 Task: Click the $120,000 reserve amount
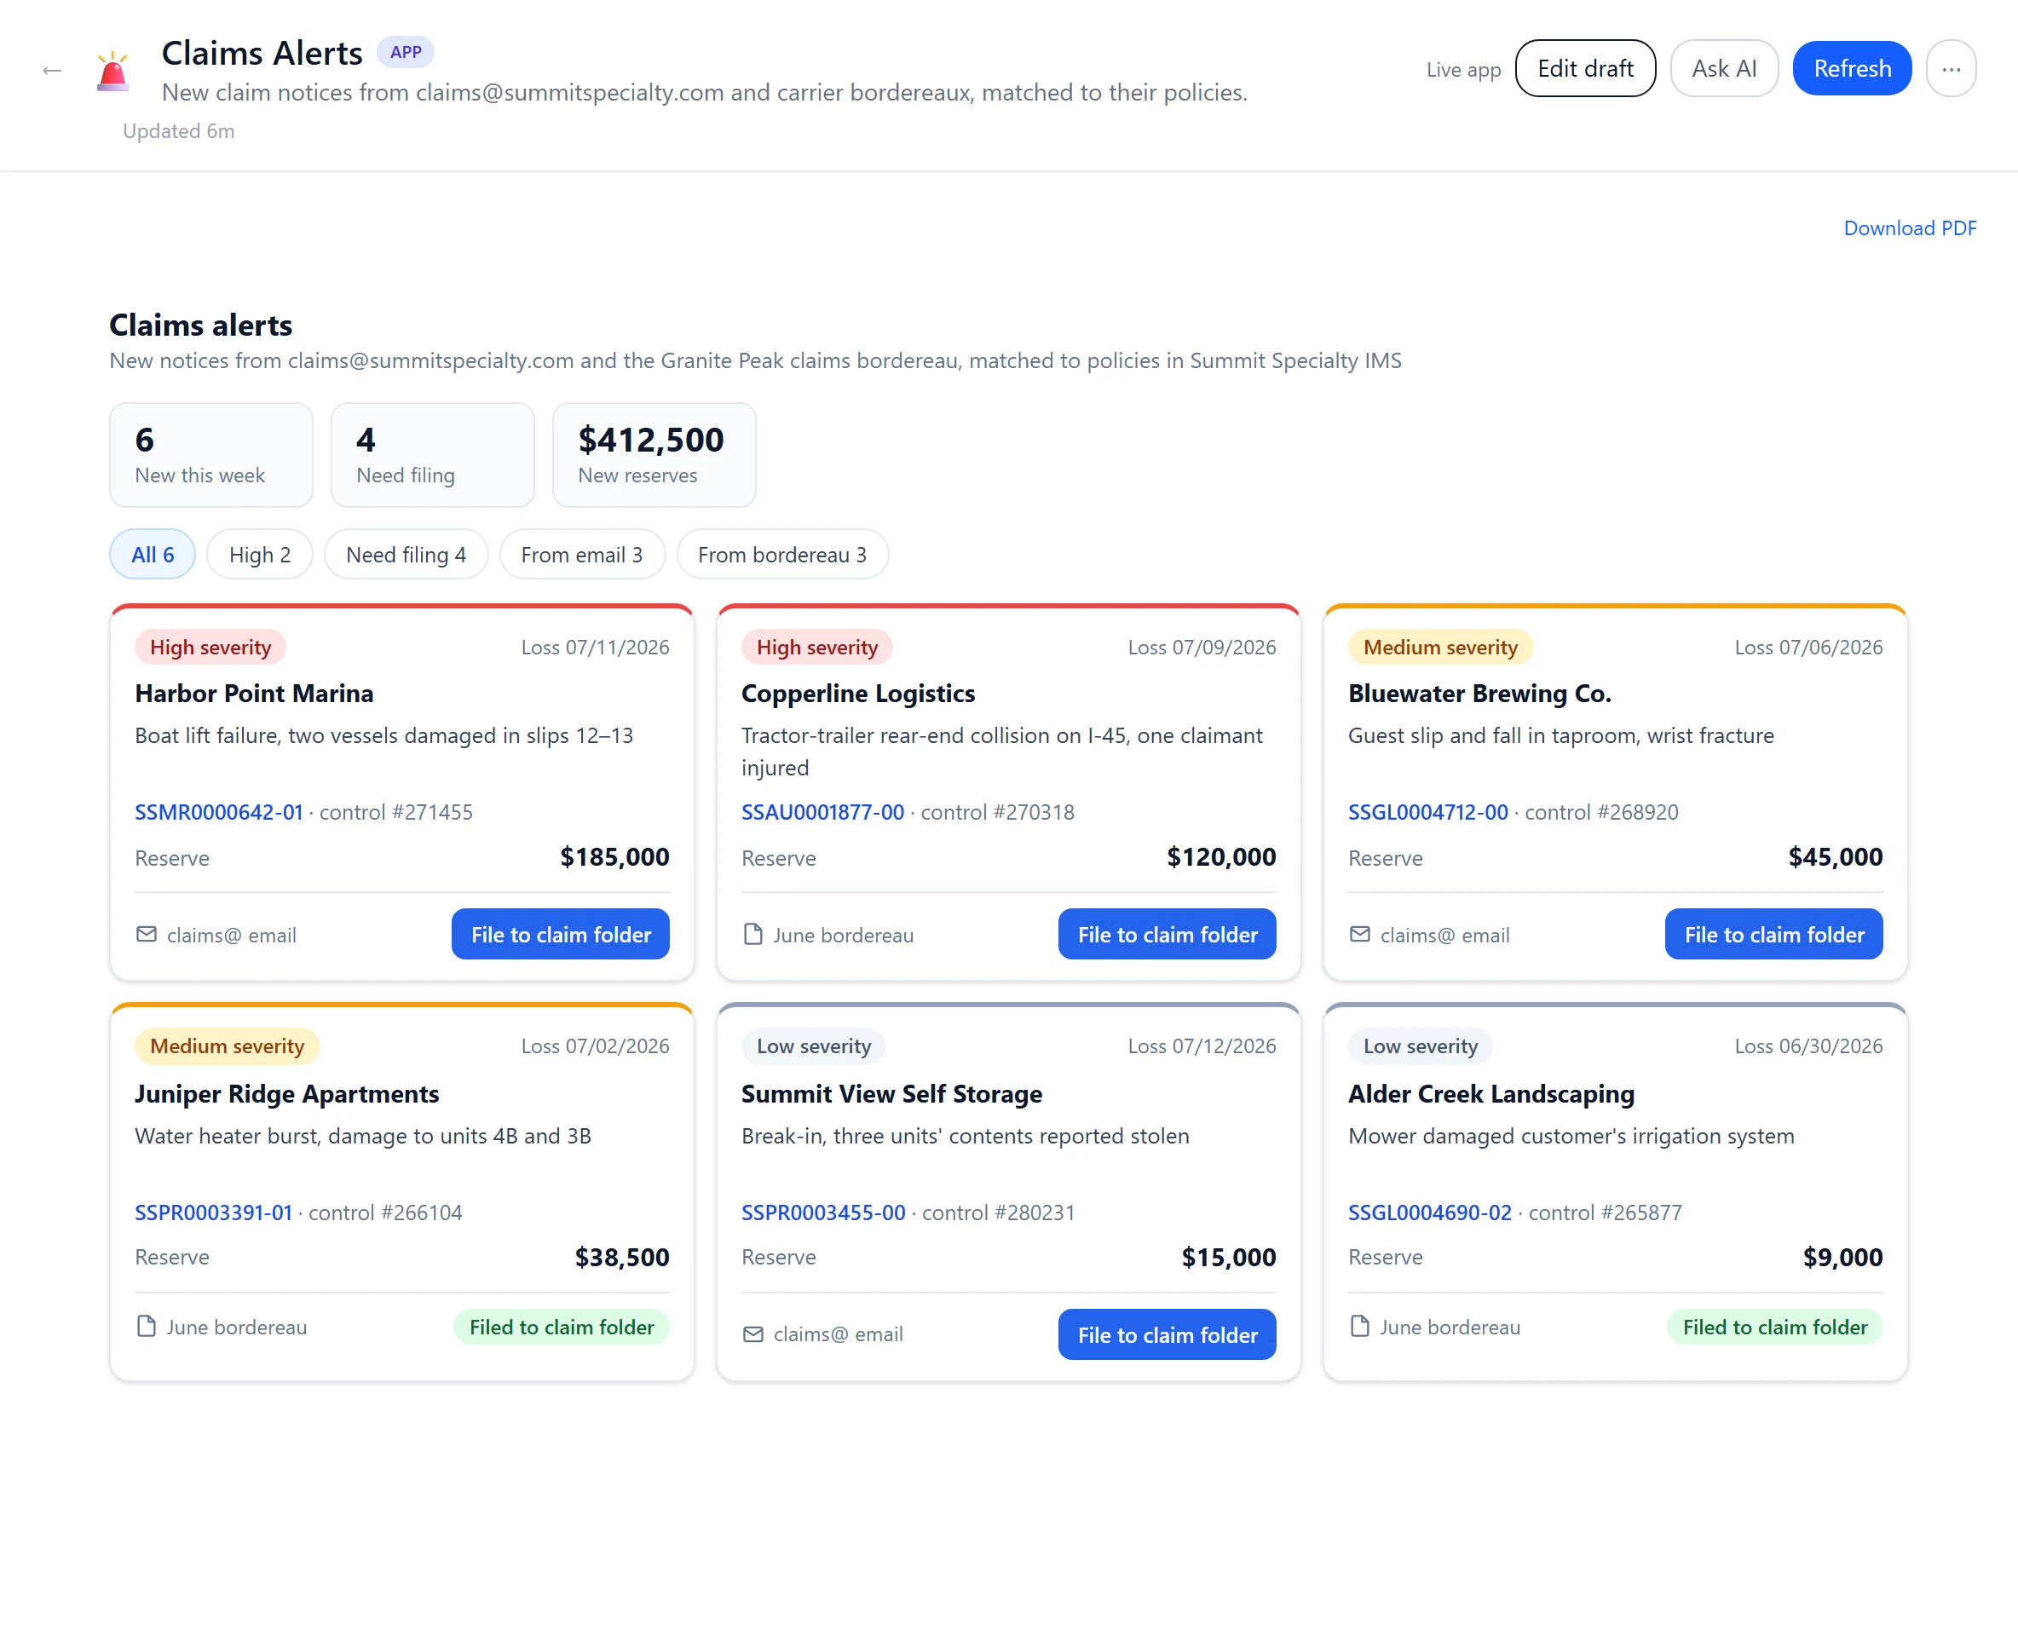(x=1220, y=856)
